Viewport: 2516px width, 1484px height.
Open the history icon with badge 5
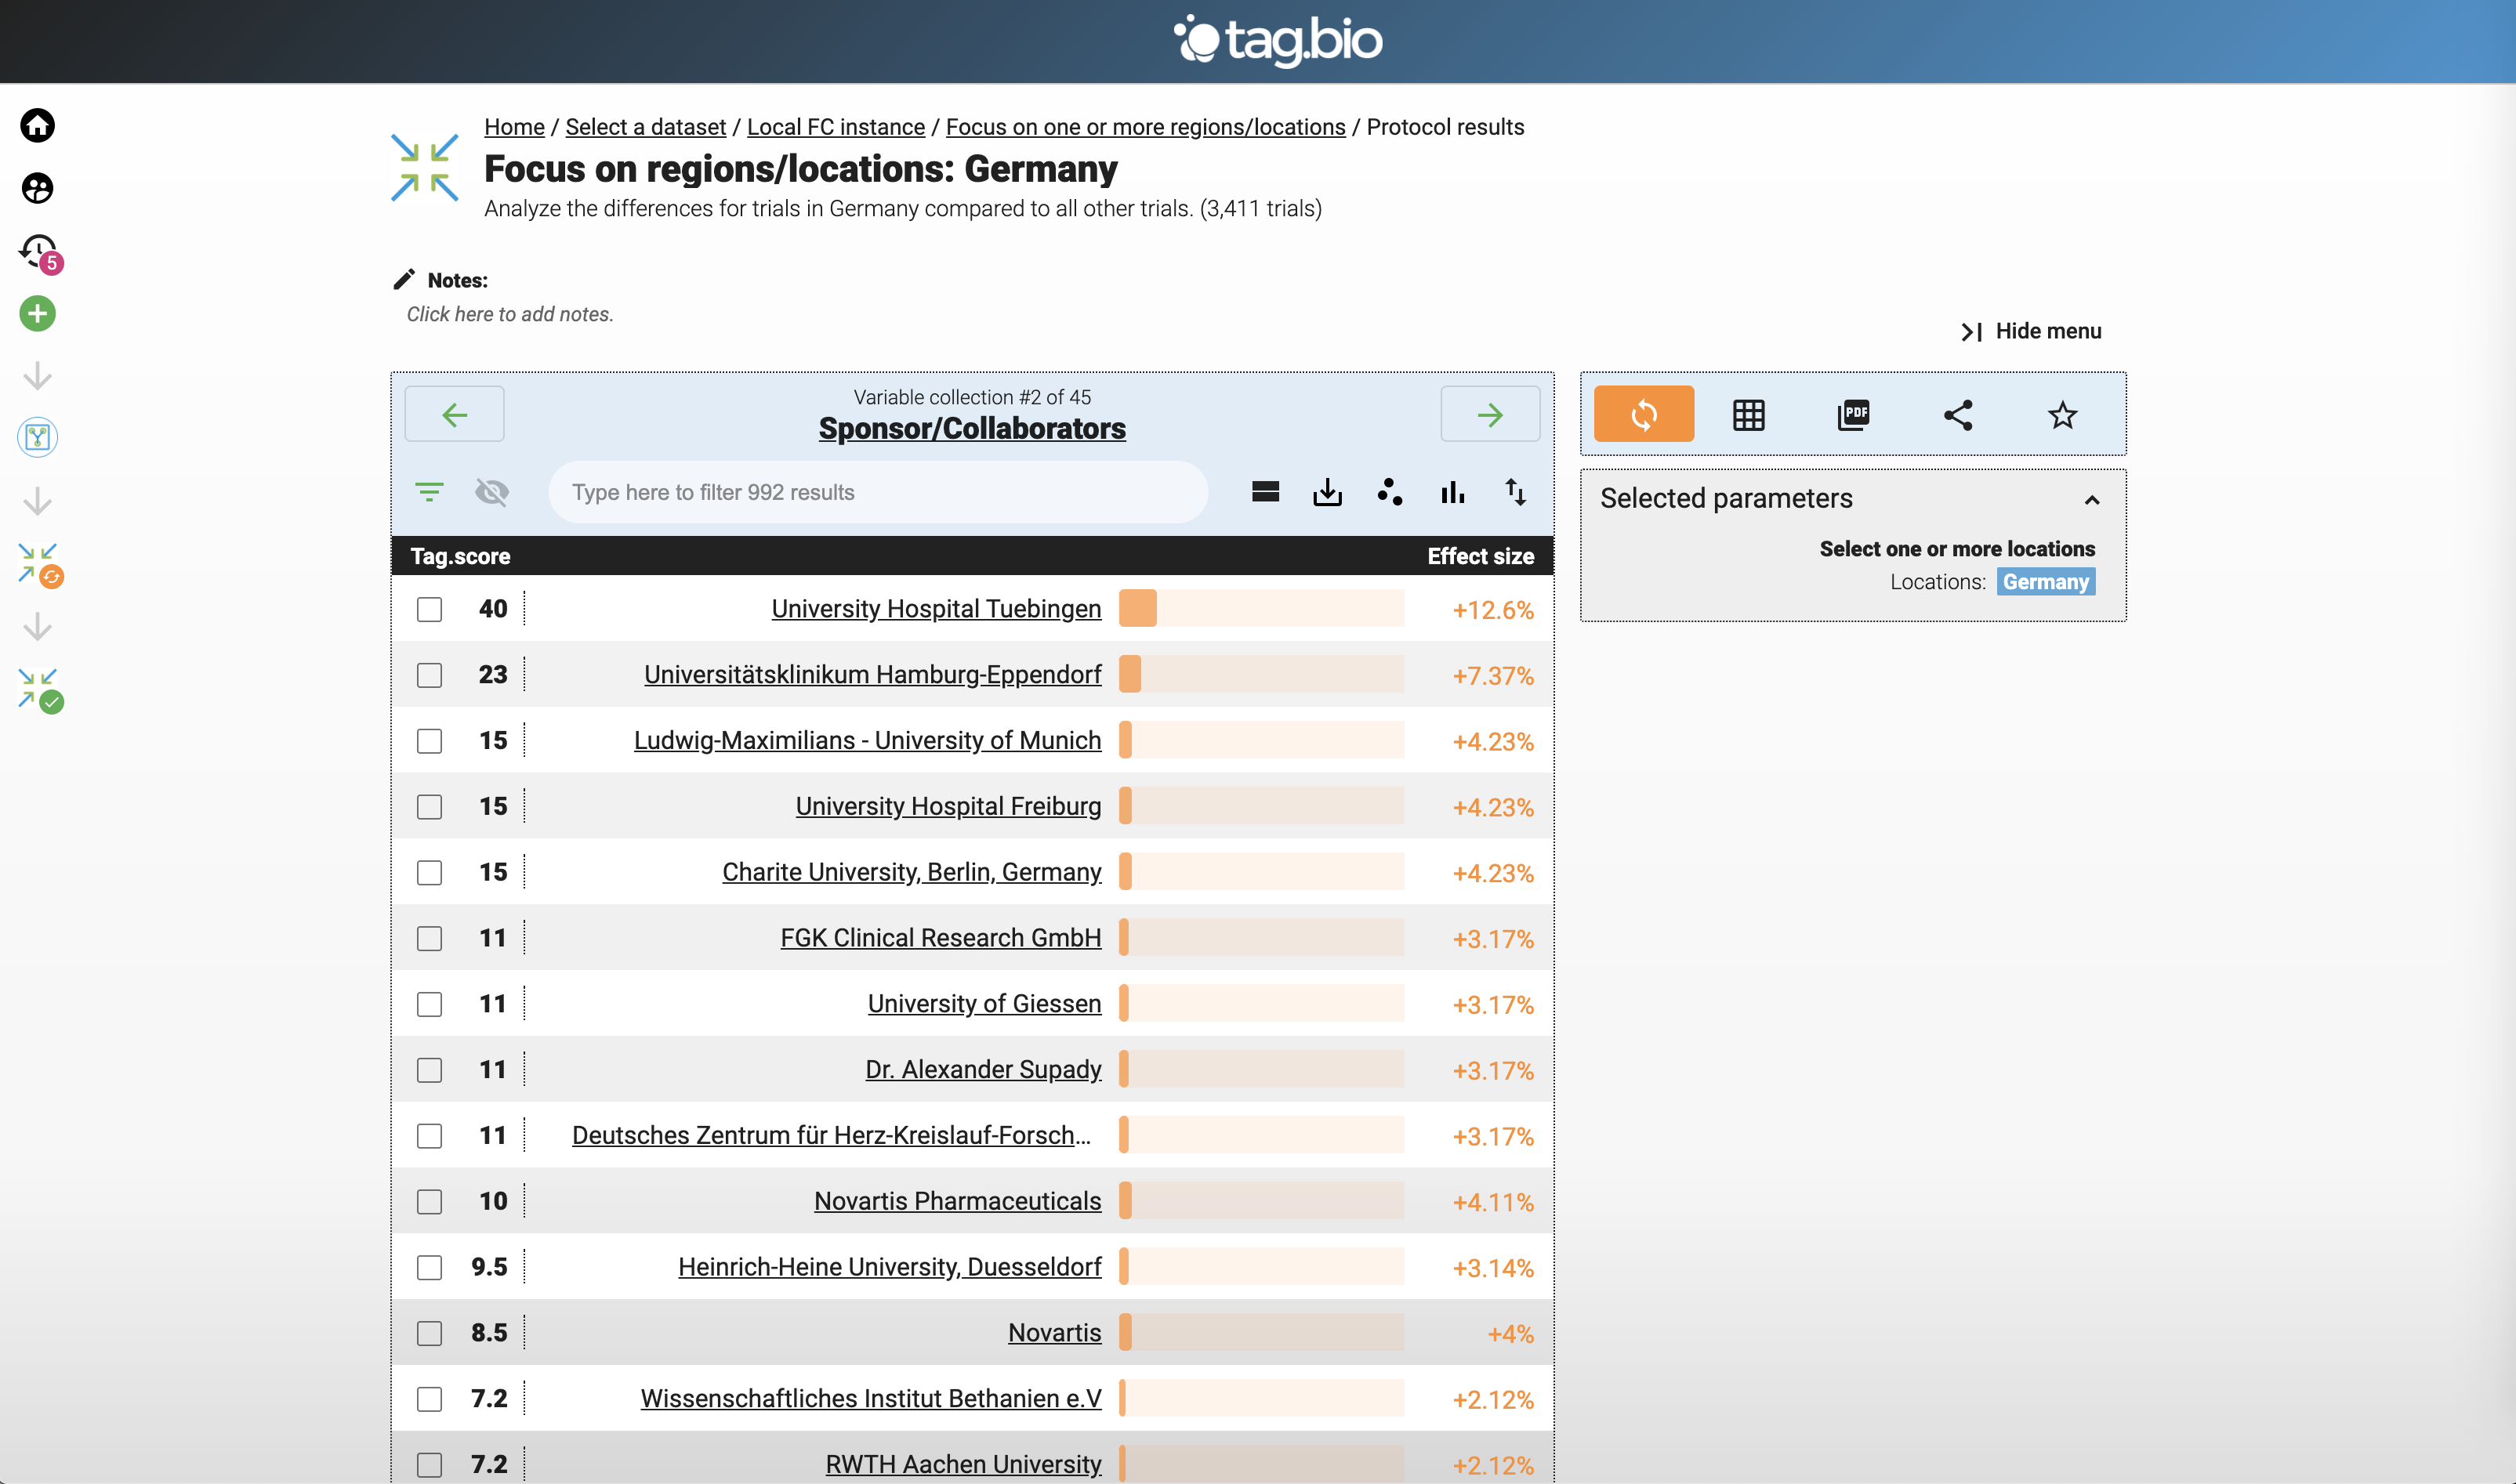[38, 250]
